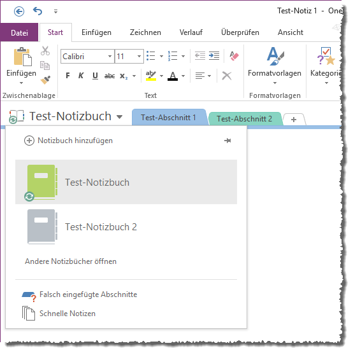This screenshot has height=353, width=353.
Task: Open Schnelle Notizen
Action: click(59, 314)
